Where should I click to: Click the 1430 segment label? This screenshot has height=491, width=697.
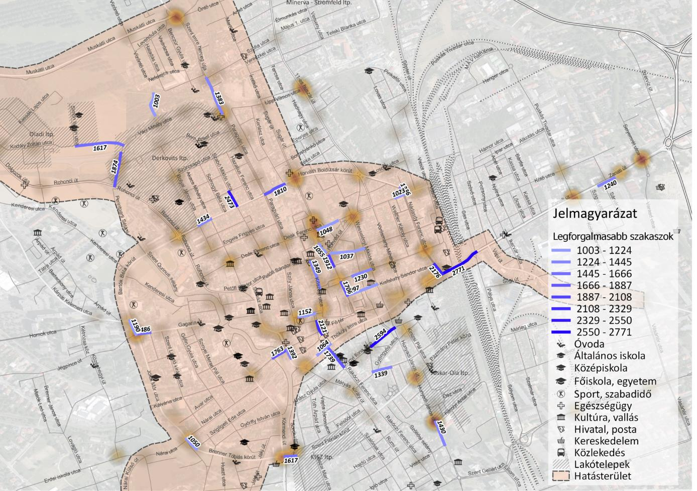pos(440,427)
